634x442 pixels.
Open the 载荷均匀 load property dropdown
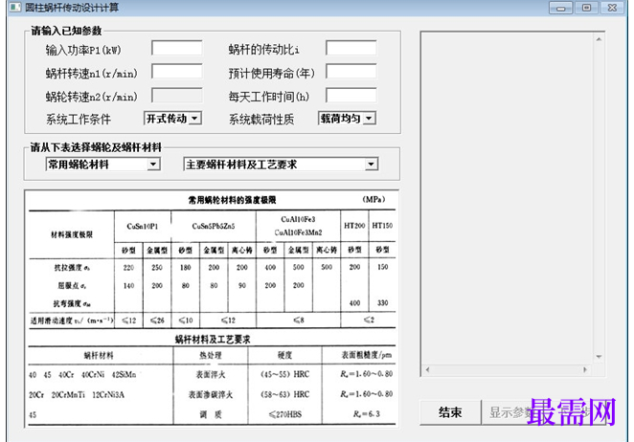coord(369,119)
